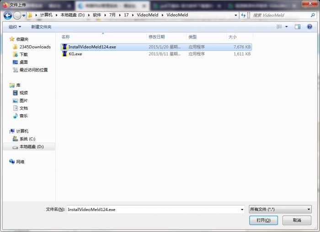Click the 下载 folder icon

[x=15, y=54]
